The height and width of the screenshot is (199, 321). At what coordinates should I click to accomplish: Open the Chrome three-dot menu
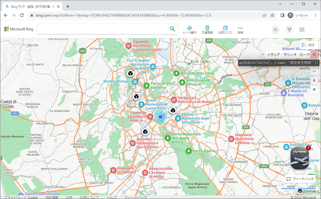click(x=316, y=15)
